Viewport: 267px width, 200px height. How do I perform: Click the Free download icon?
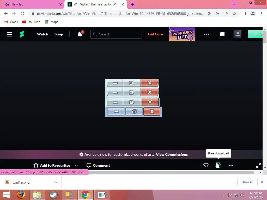218,165
